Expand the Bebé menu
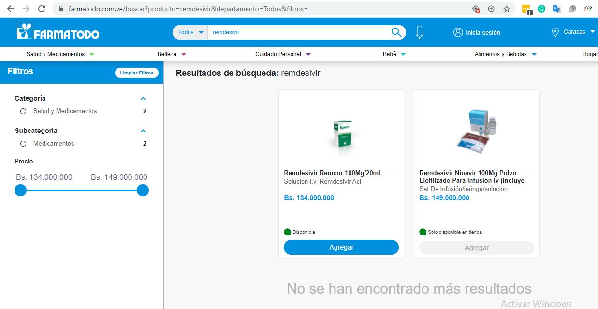The height and width of the screenshot is (309, 598). tap(394, 54)
